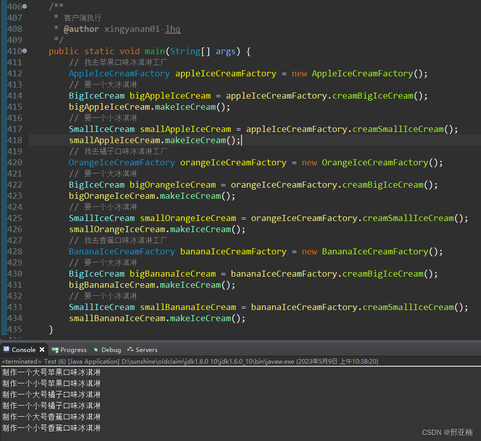Click bigOrangeIceCream.makeIceCream() on line 423
481x441 pixels.
[x=152, y=196]
